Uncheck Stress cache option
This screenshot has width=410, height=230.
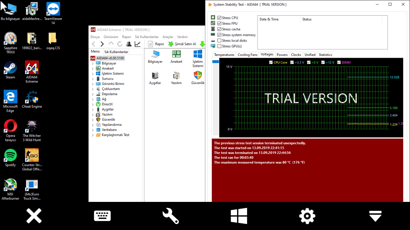pyautogui.click(x=219, y=29)
